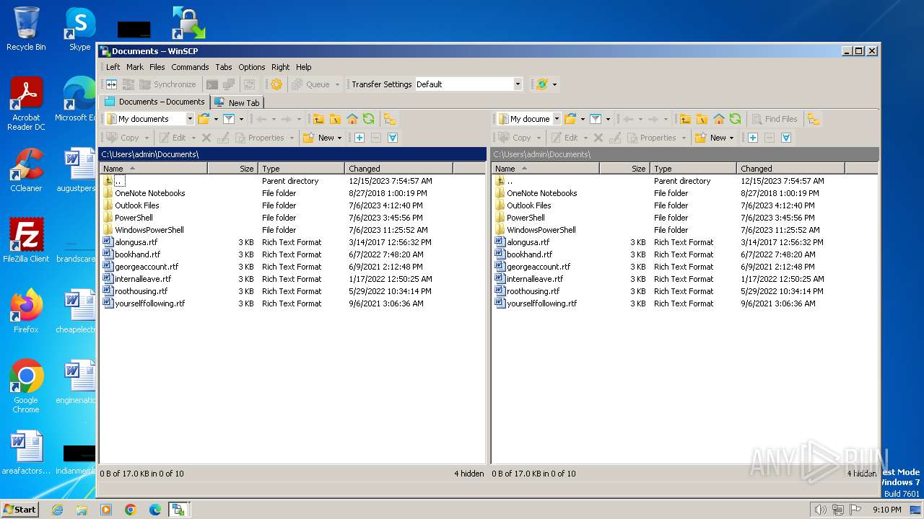Click left panel path C:\Users\admin\Documents\
The width and height of the screenshot is (924, 519).
[150, 154]
